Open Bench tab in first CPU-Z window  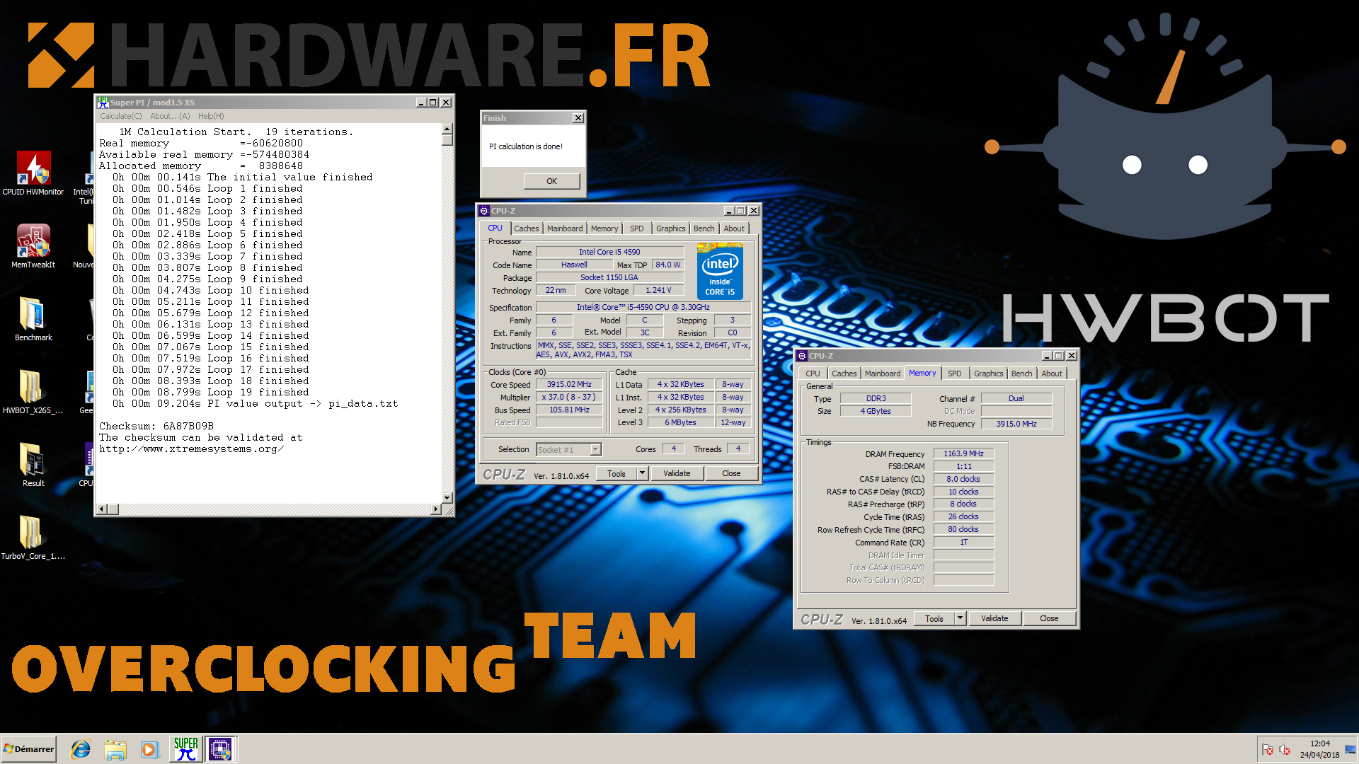tap(704, 228)
